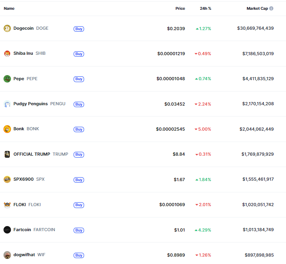Open the Shiba Inu name link

tap(23, 54)
